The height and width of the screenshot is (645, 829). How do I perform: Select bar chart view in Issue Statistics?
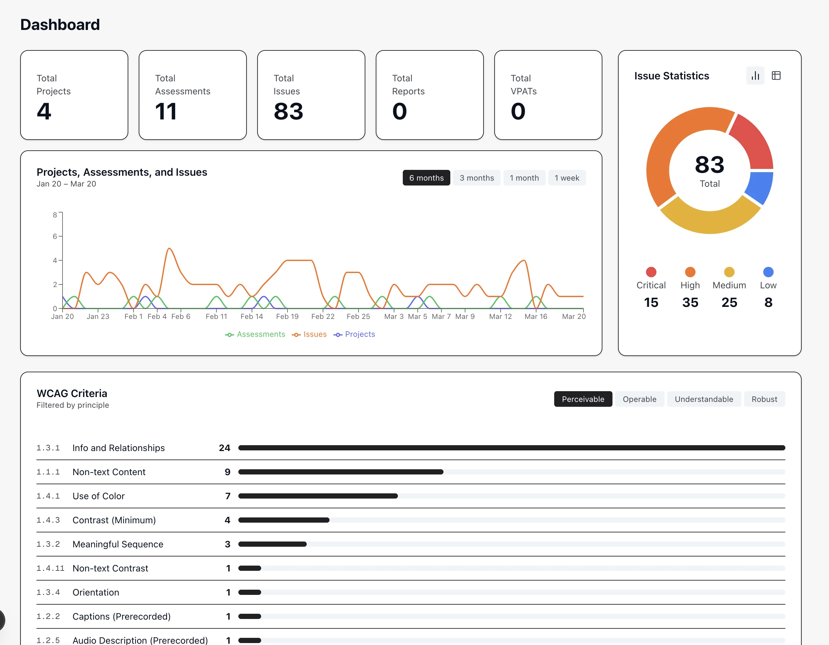coord(755,75)
